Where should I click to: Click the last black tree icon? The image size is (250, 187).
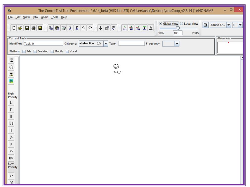pos(151,28)
